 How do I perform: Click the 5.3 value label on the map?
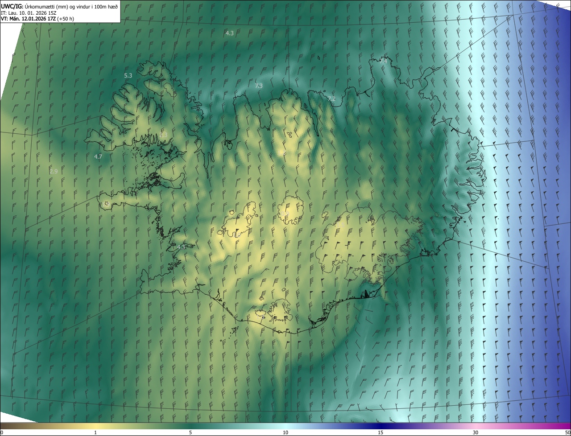coord(128,76)
